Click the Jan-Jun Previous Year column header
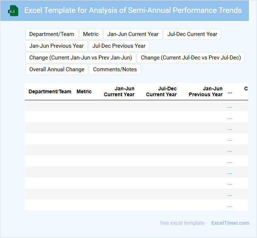This screenshot has width=257, height=238. coord(205,91)
